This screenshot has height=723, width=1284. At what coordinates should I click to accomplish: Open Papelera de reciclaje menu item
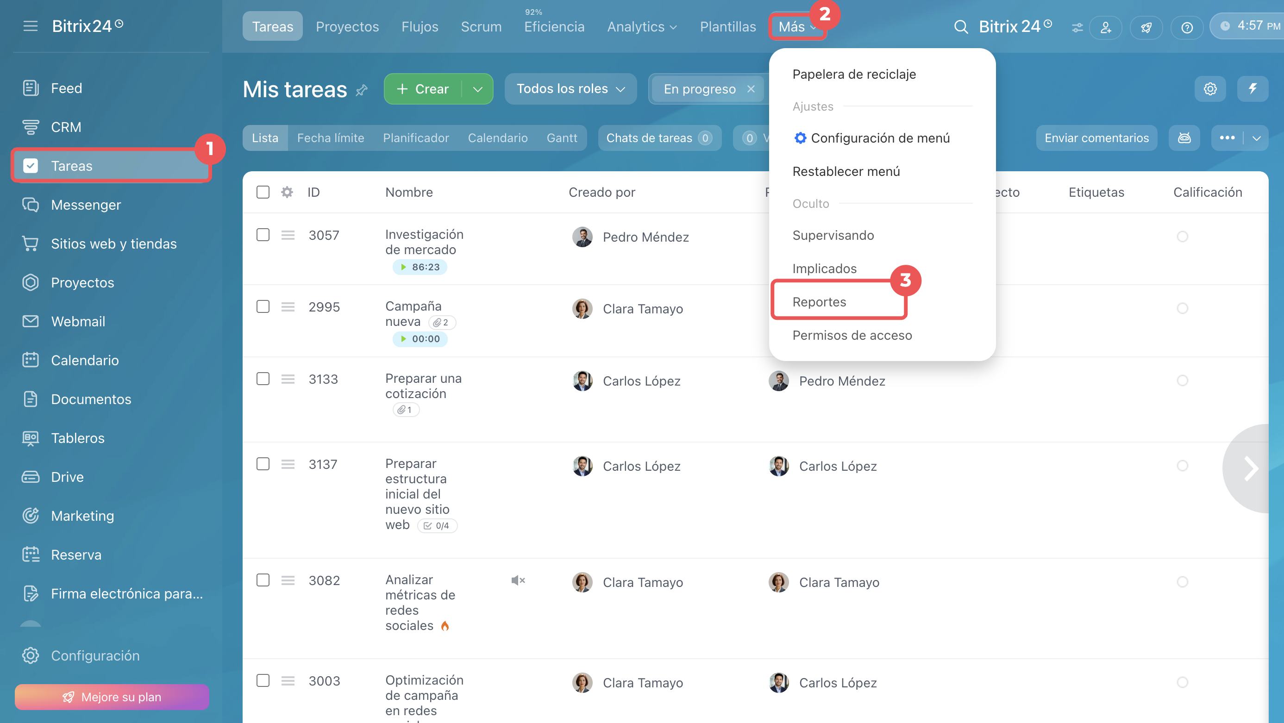tap(854, 74)
